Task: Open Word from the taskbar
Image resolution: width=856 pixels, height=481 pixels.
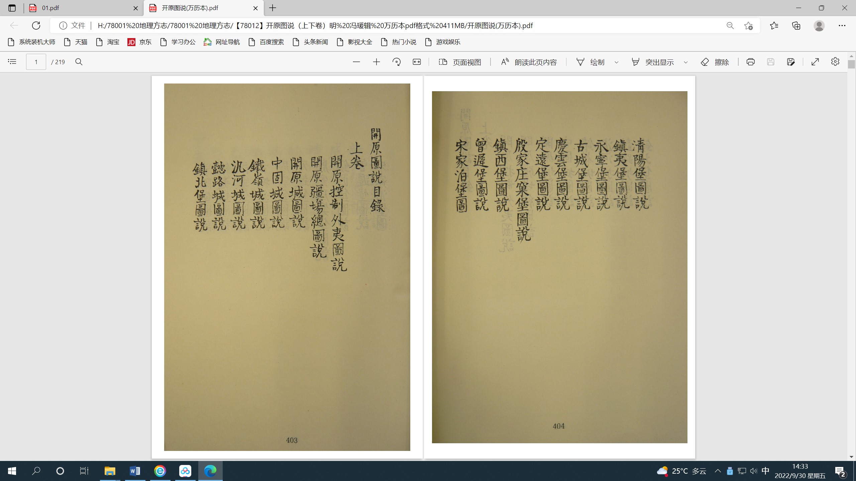Action: [135, 471]
